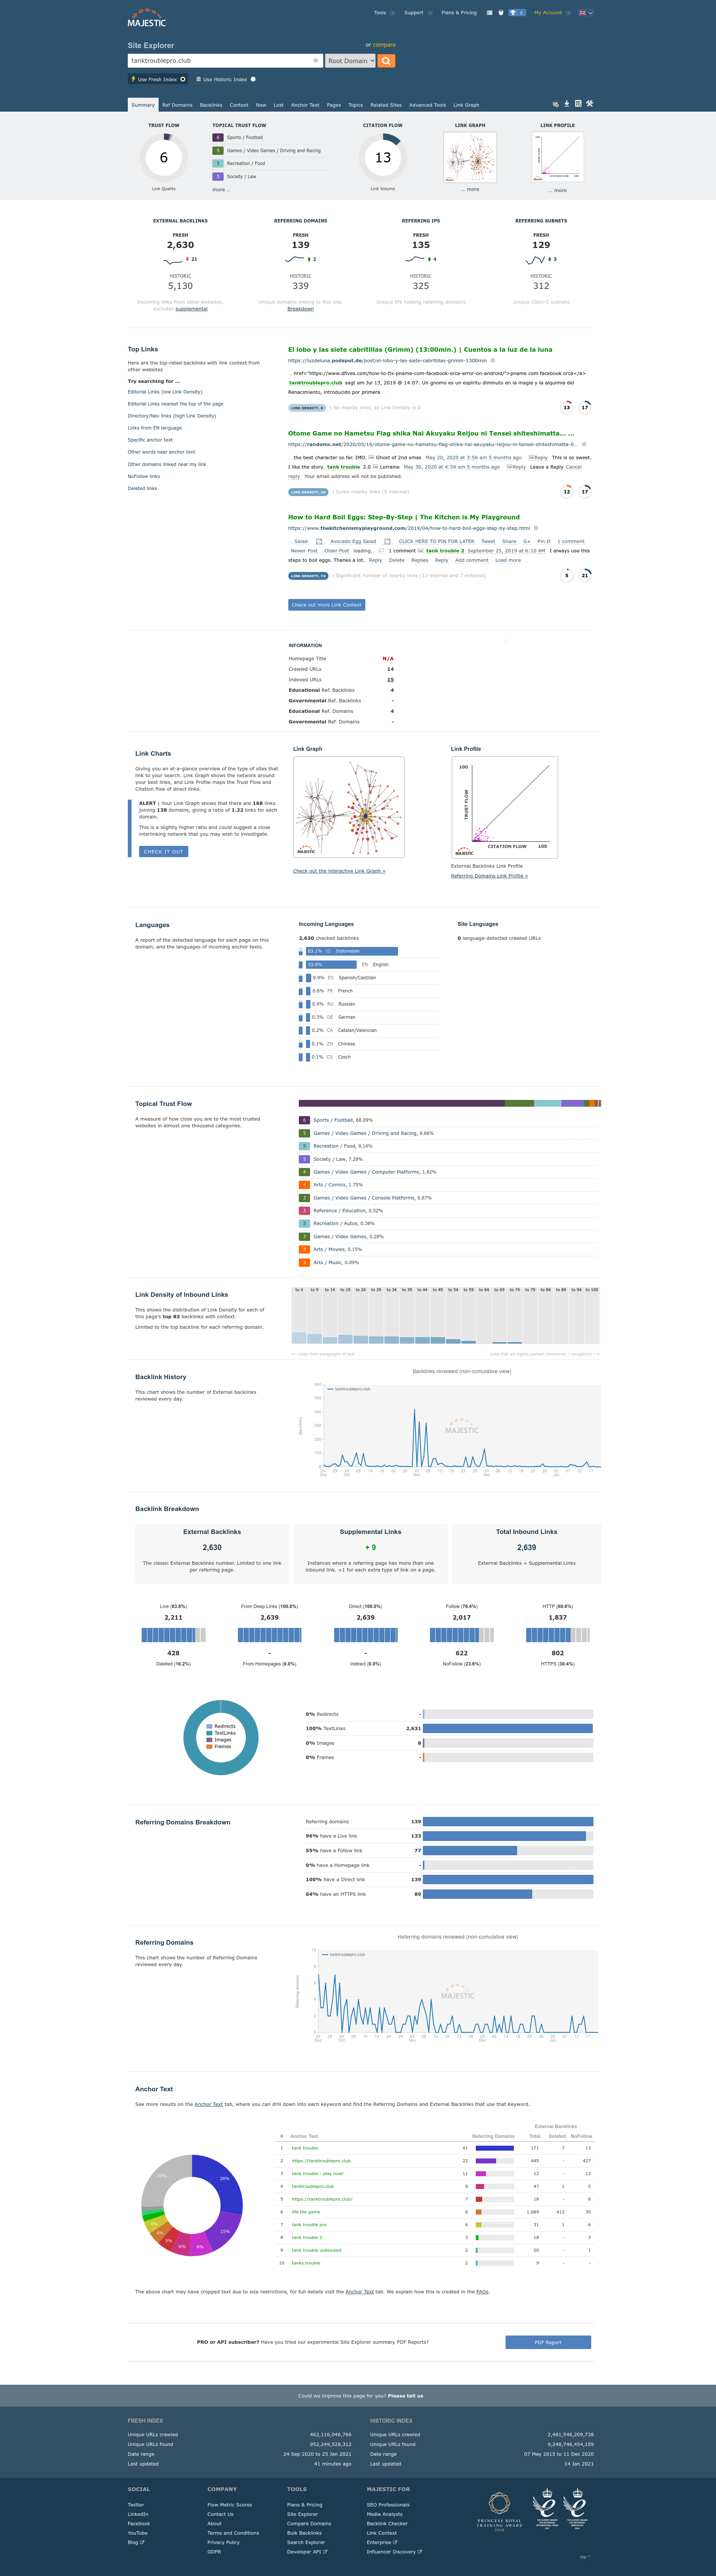716x2576 pixels.
Task: Switch to the Ref Domains tab
Action: (x=177, y=105)
